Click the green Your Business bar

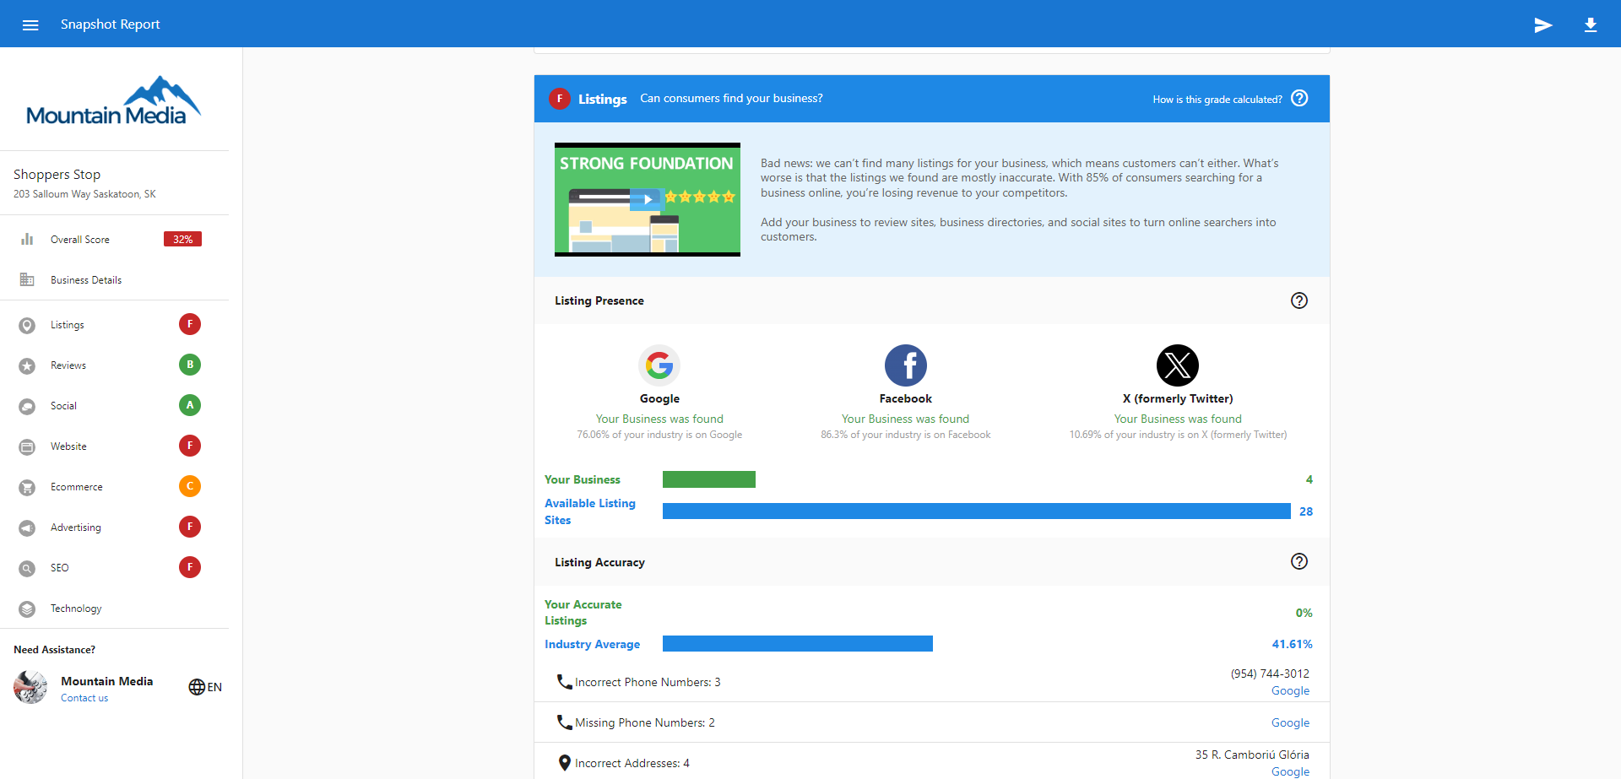tap(709, 479)
